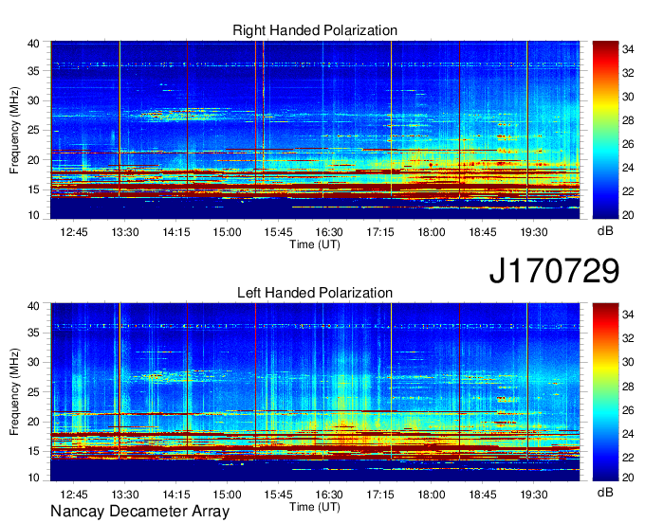The image size is (645, 523).
Task: Click dB label of Left Handed colorbar
Action: [x=605, y=492]
